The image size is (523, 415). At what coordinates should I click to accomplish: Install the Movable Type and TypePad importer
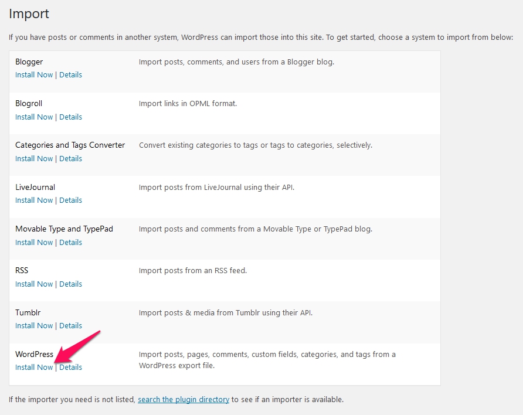pos(34,242)
